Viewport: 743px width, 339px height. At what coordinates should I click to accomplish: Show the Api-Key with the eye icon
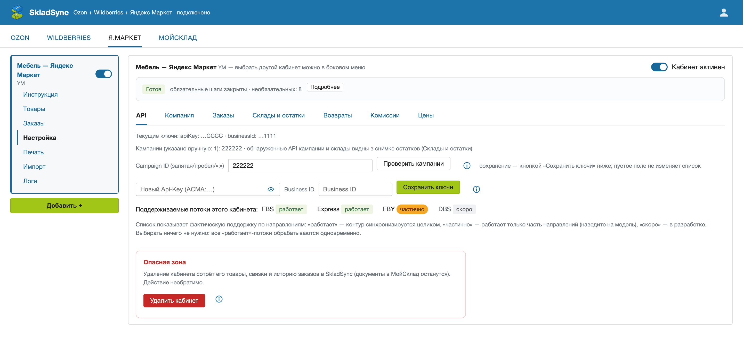pyautogui.click(x=271, y=189)
